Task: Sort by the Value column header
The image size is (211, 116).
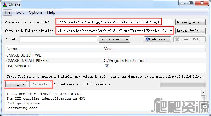Action: 154,49
